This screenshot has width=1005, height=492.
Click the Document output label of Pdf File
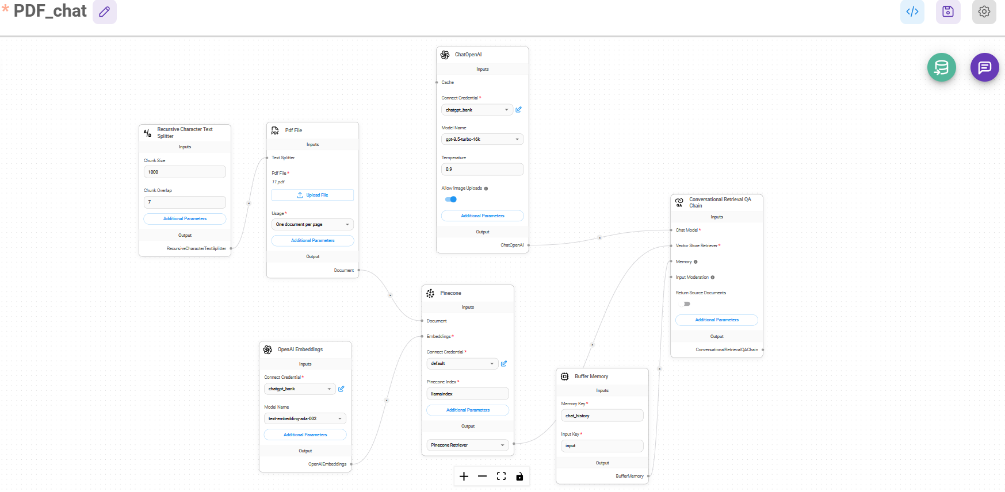(x=344, y=270)
